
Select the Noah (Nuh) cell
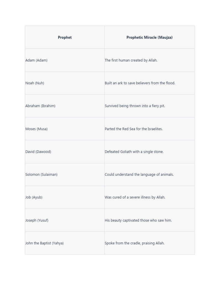tap(35, 83)
